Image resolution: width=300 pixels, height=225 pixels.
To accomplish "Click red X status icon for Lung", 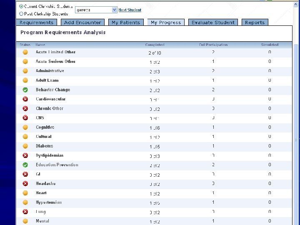I will pyautogui.click(x=25, y=212).
